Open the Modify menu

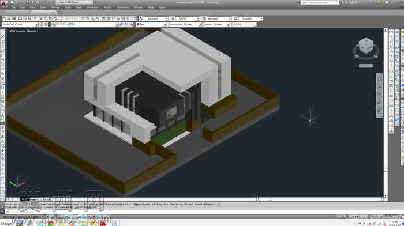[108, 7]
